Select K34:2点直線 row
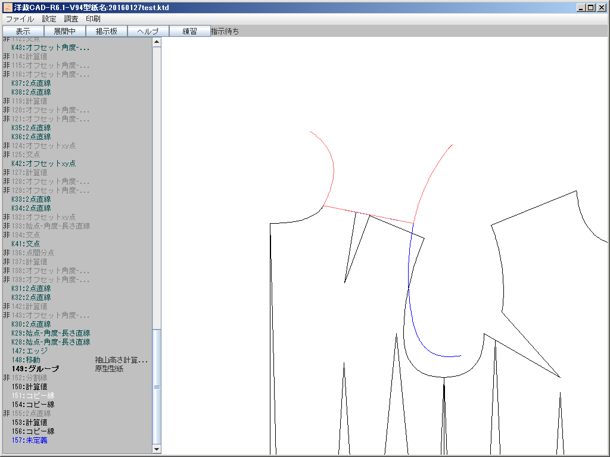The height and width of the screenshot is (457, 610). pyautogui.click(x=31, y=208)
